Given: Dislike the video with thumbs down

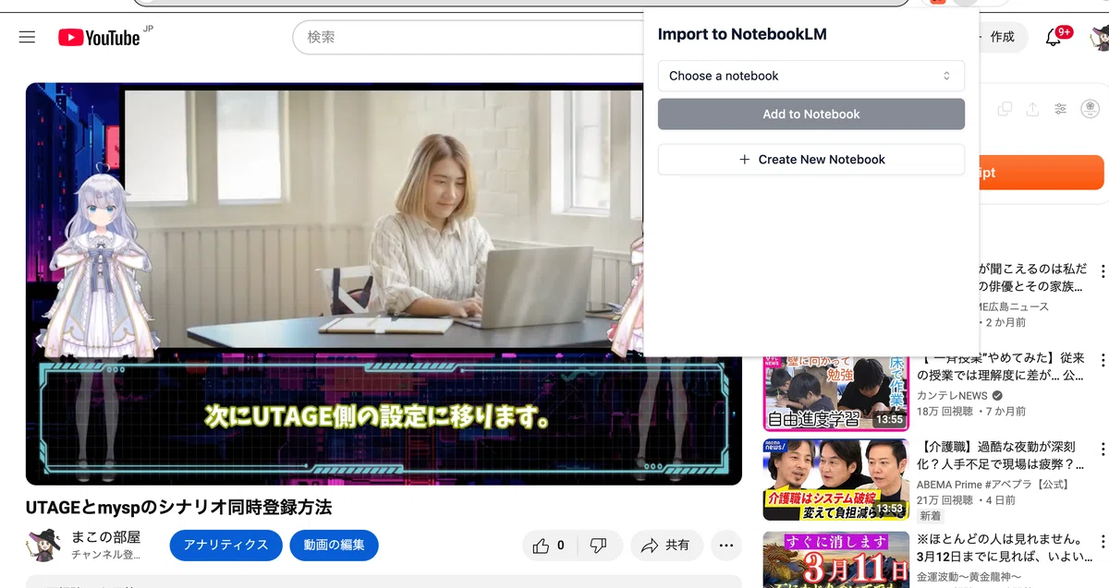Looking at the screenshot, I should pyautogui.click(x=599, y=546).
